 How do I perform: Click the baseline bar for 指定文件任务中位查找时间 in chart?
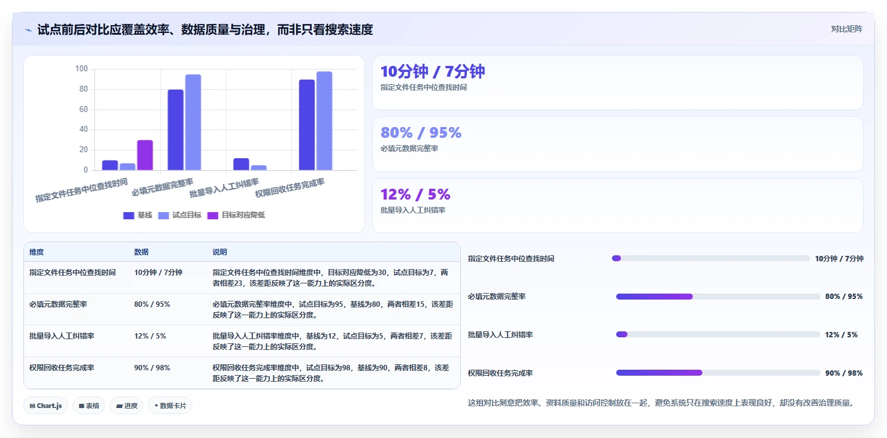point(110,165)
